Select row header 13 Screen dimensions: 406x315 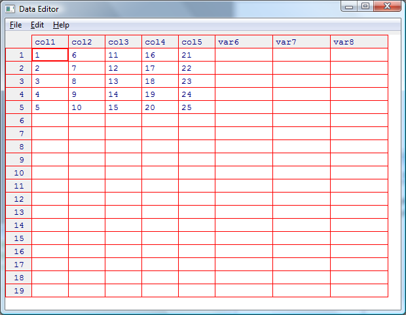18,212
